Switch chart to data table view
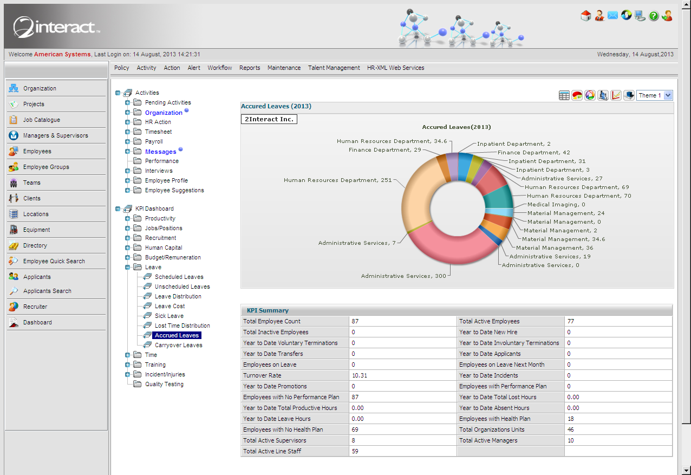 tap(564, 95)
